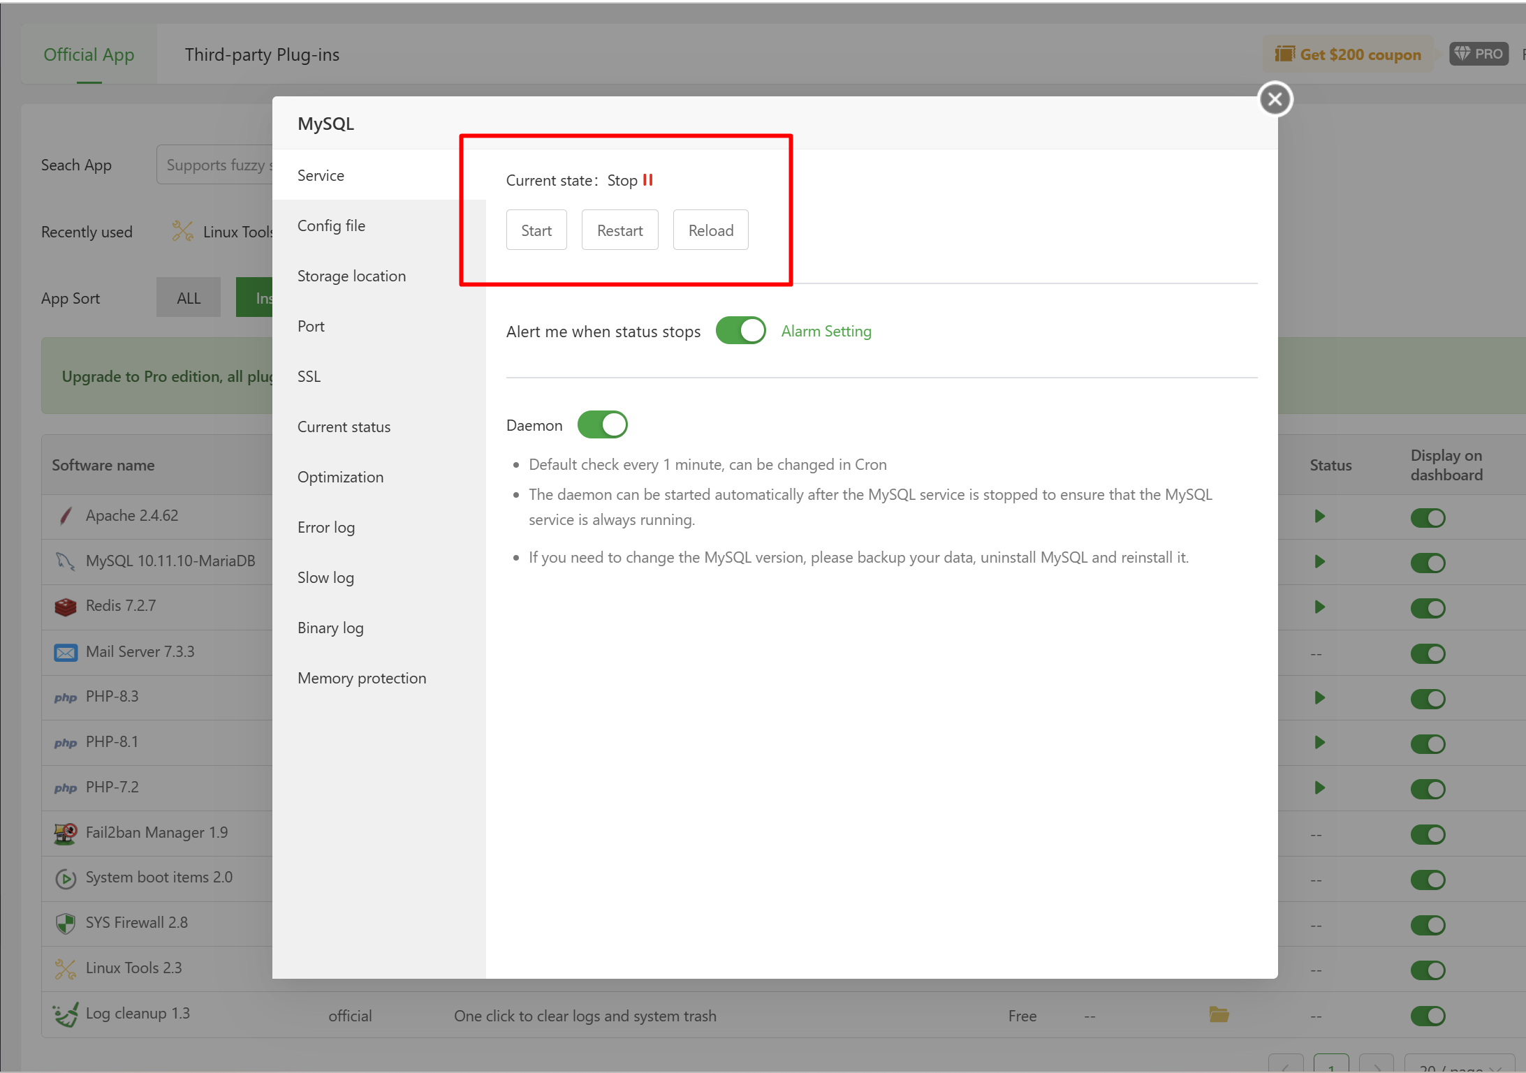Click the Apache green play status icon
The height and width of the screenshot is (1073, 1526).
[1319, 517]
